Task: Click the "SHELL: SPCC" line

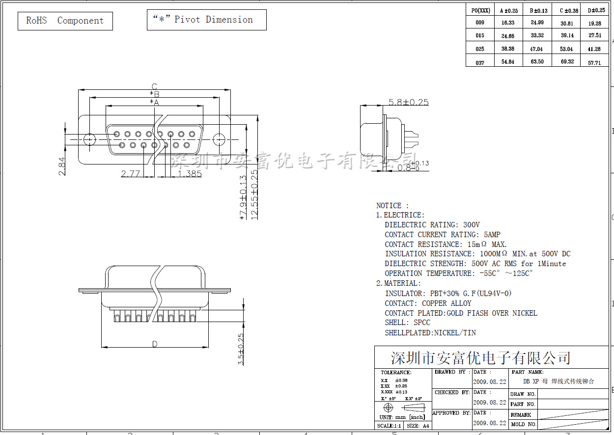Action: click(407, 323)
